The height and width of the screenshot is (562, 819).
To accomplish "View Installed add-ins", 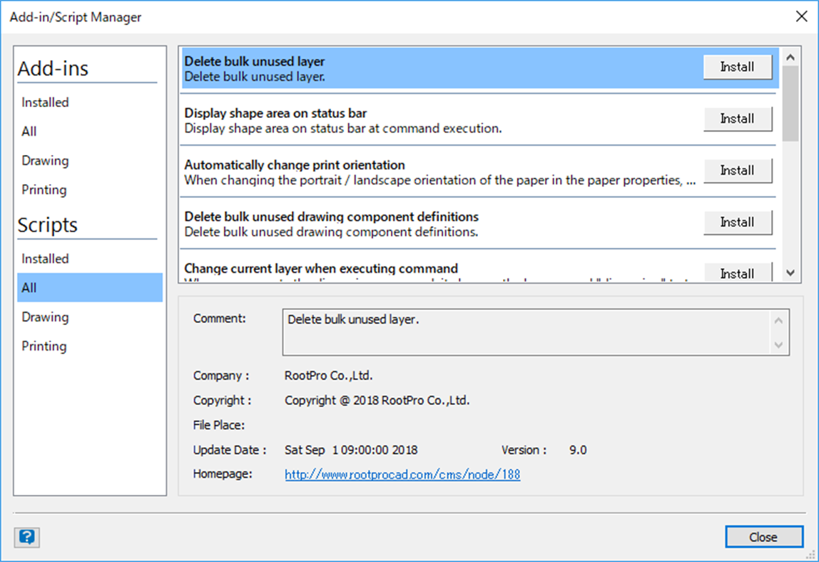I will coord(45,102).
